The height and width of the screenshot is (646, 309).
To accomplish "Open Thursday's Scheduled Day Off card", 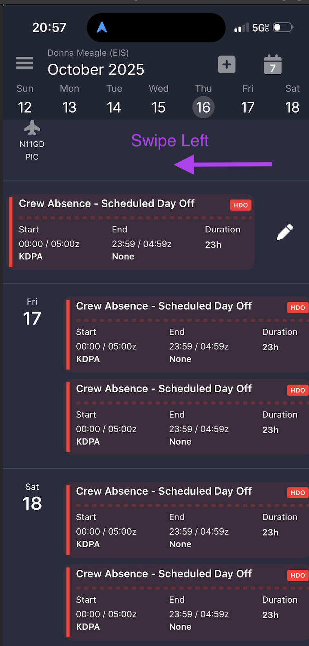I will click(x=131, y=232).
